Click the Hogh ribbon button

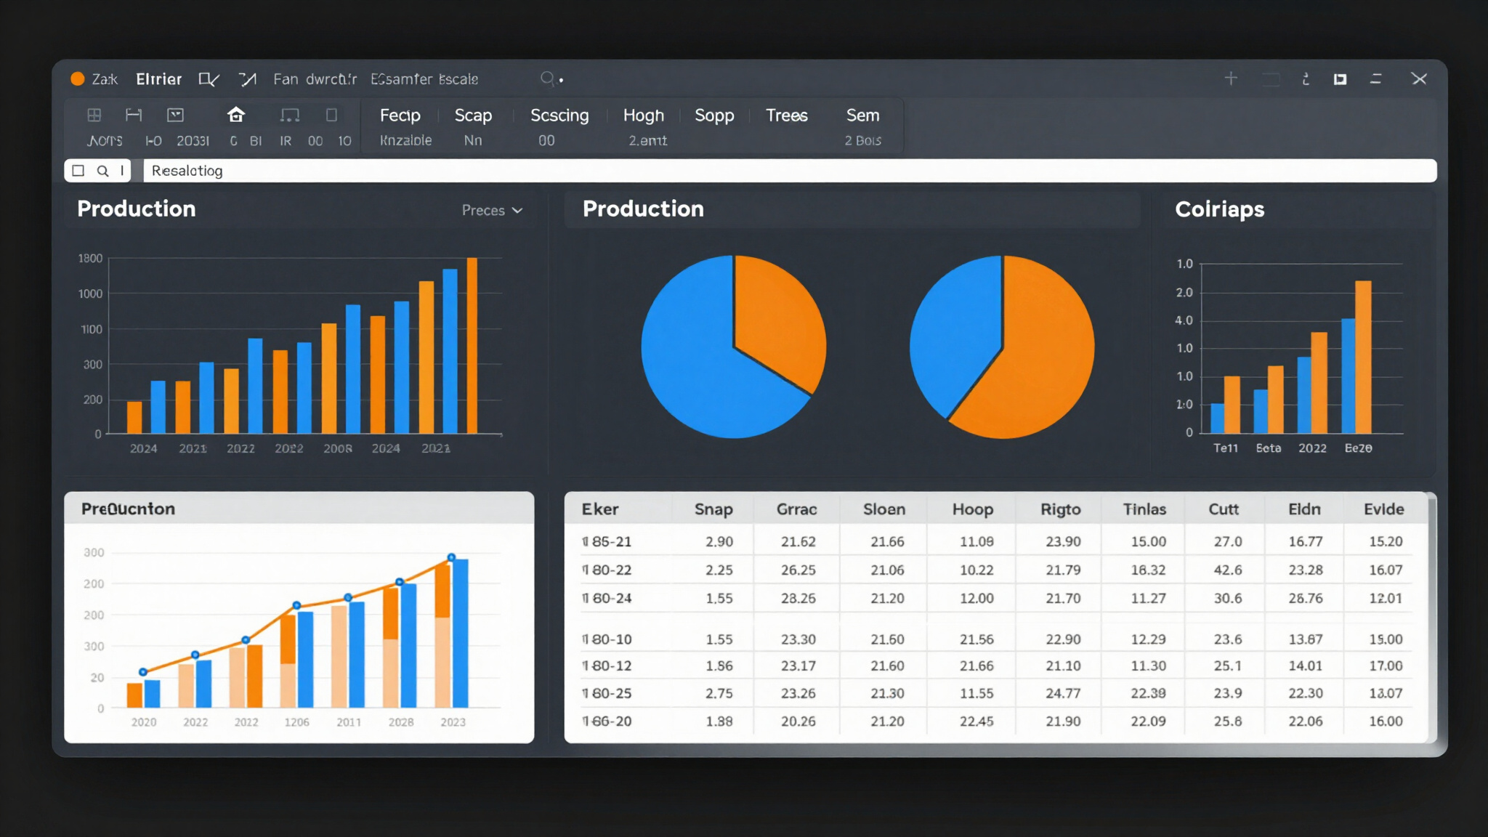(644, 115)
